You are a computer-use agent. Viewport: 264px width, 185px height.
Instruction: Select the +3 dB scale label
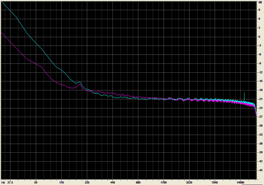(260, 28)
